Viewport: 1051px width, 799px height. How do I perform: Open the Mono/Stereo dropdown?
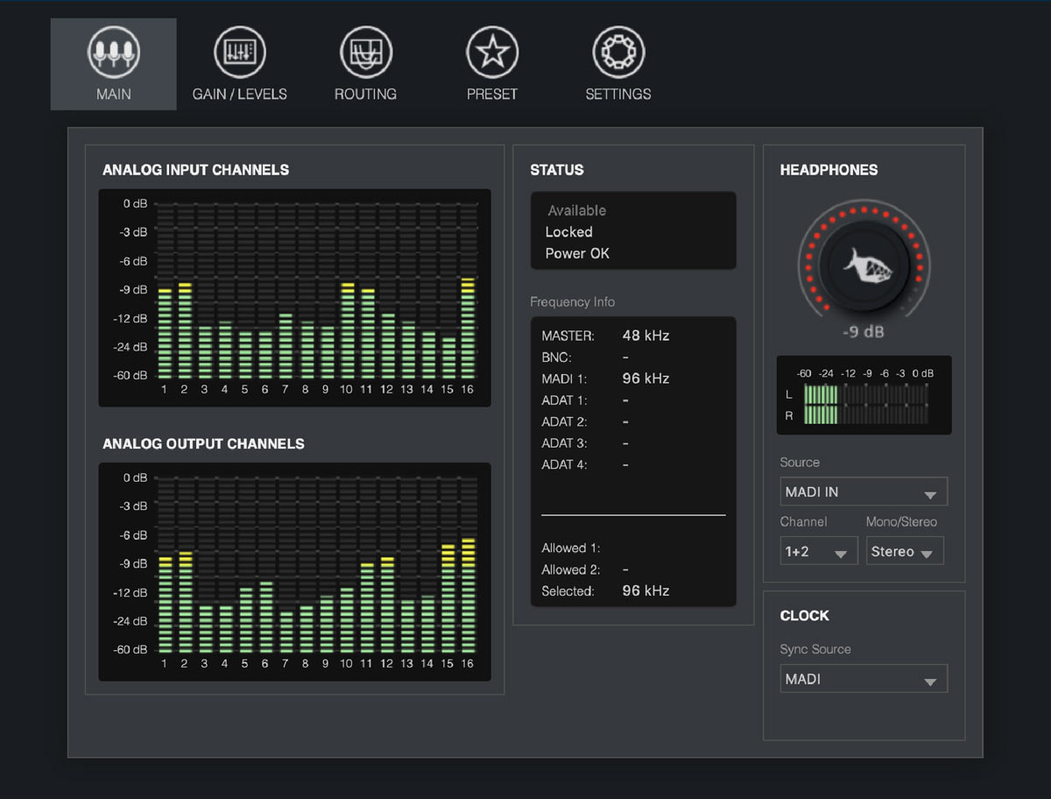(905, 551)
